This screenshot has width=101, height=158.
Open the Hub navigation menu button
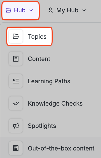(x=20, y=11)
